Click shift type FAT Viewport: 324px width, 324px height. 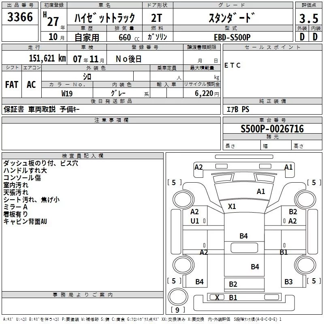12,85
